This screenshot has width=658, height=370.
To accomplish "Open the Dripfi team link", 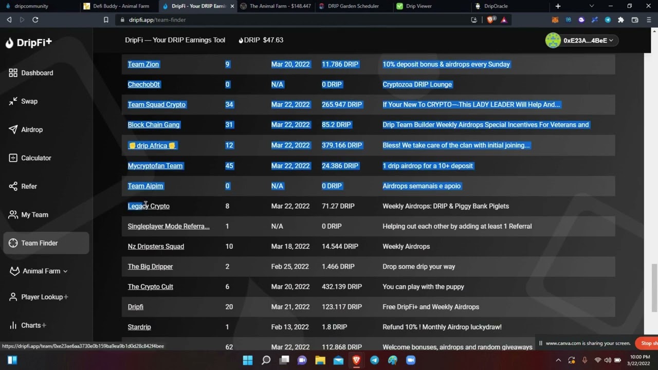I will [136, 307].
